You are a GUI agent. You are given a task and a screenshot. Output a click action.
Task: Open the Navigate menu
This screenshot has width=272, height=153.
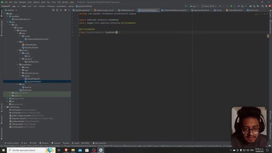23,2
